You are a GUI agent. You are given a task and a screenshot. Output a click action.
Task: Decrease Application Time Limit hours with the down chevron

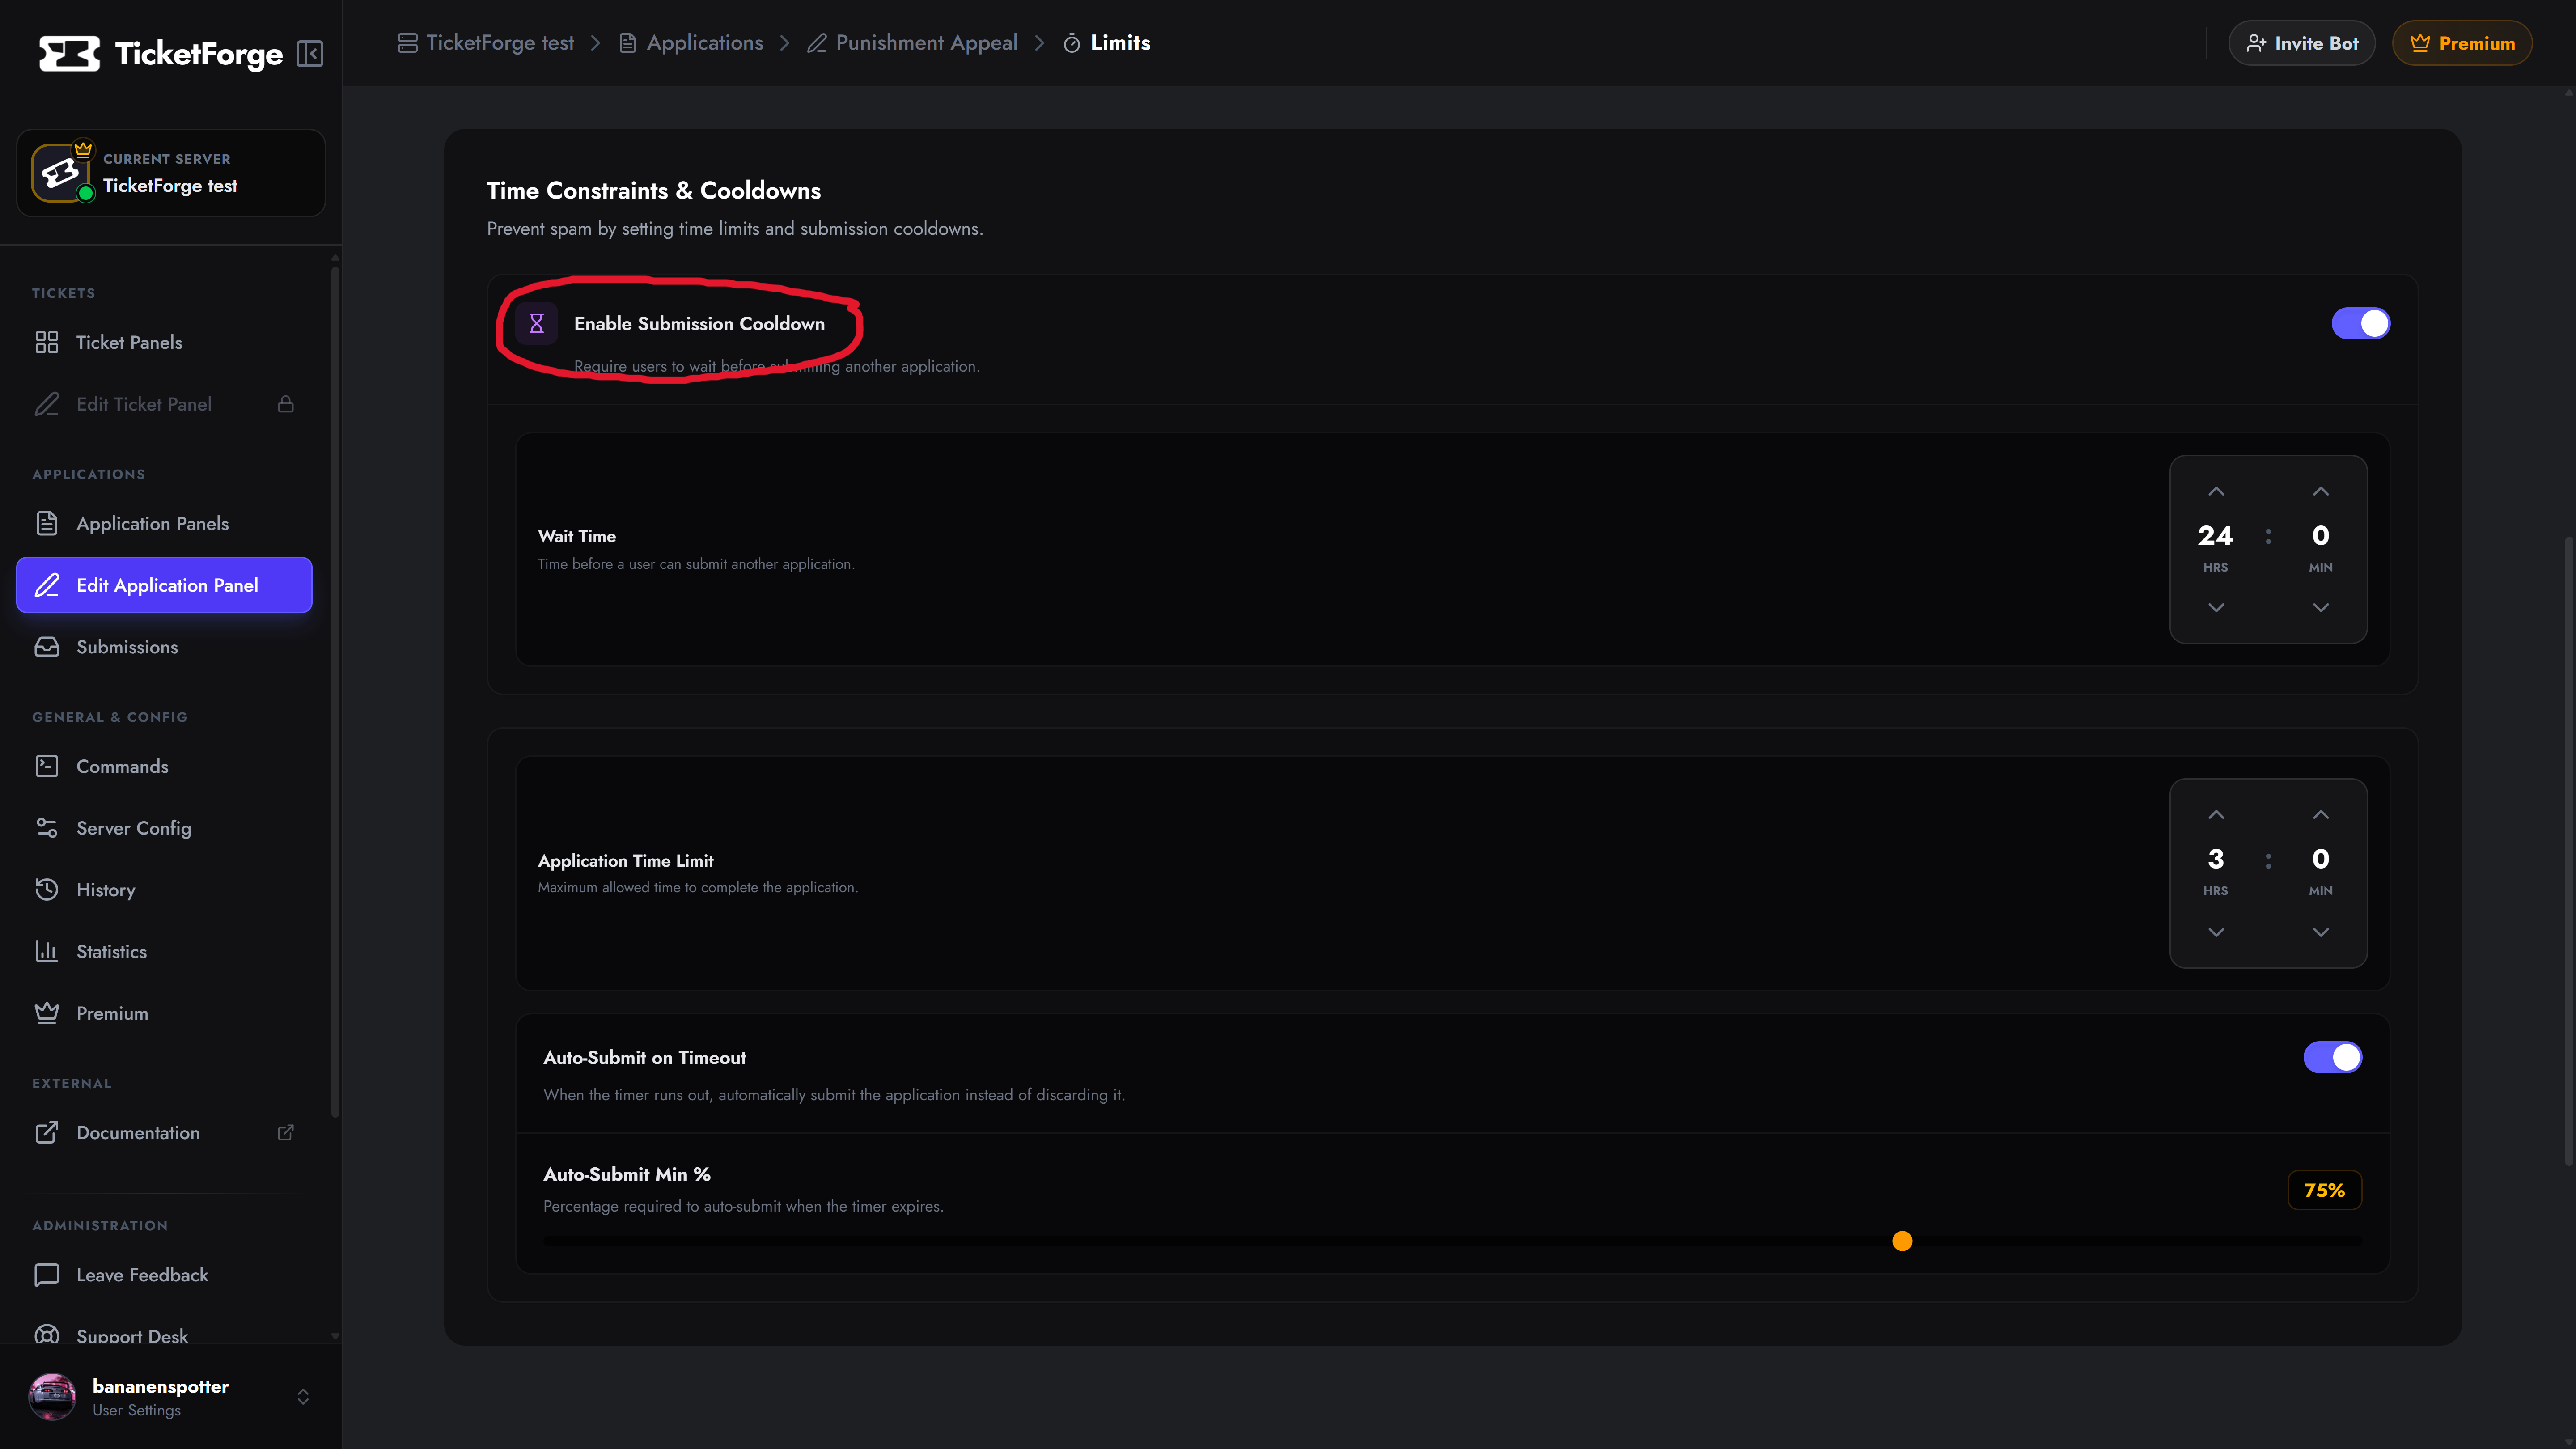coord(2216,932)
